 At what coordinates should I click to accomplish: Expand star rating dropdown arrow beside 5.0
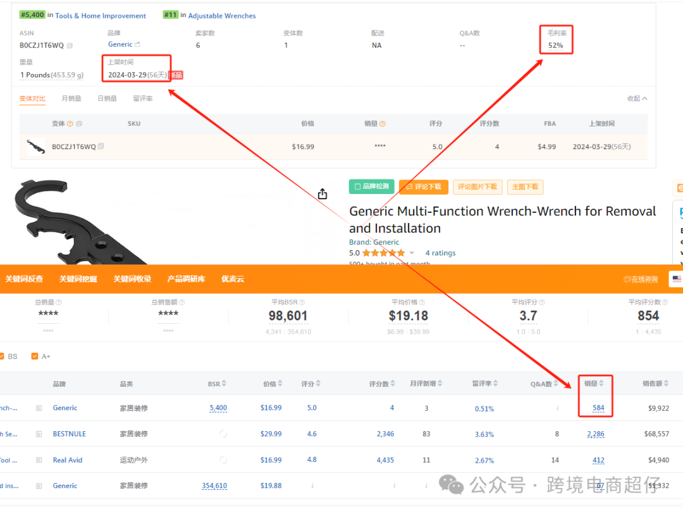(412, 253)
